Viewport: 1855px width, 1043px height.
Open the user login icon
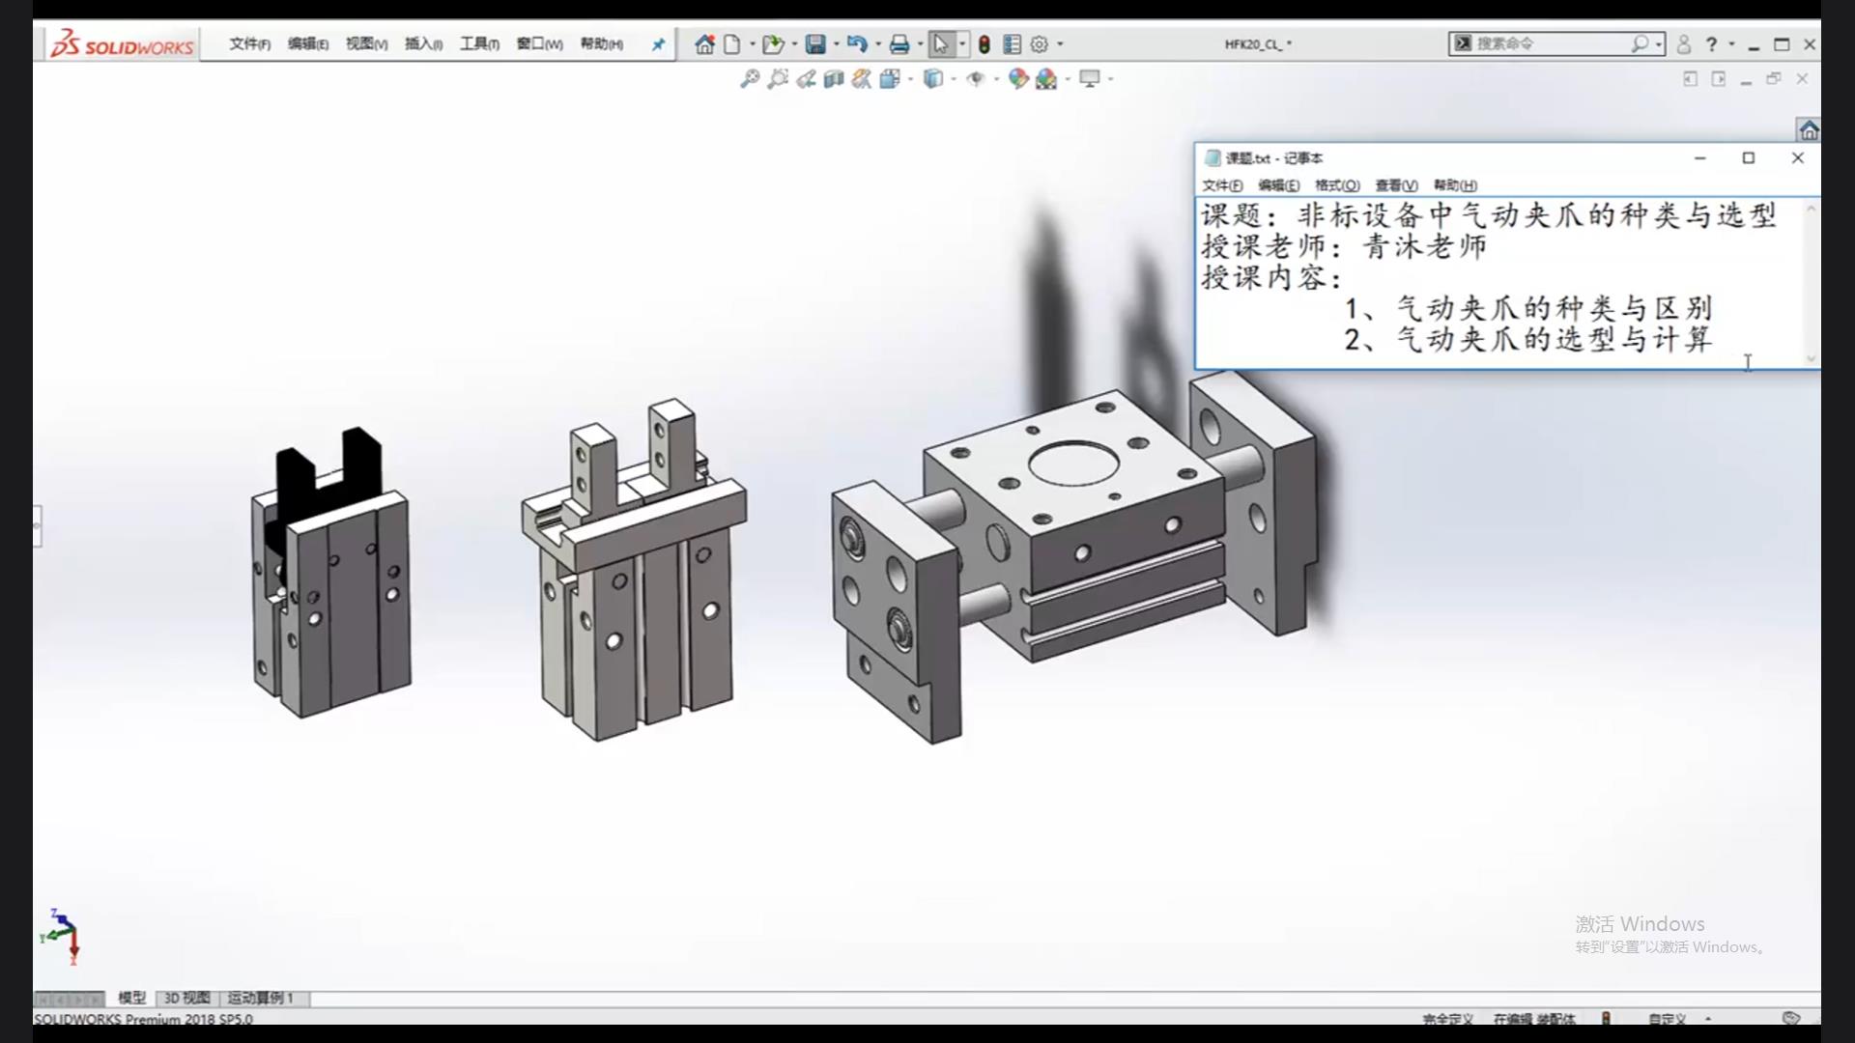click(1684, 44)
